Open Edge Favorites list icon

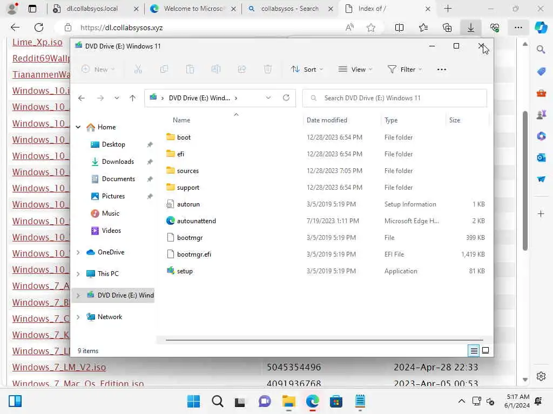(x=423, y=27)
